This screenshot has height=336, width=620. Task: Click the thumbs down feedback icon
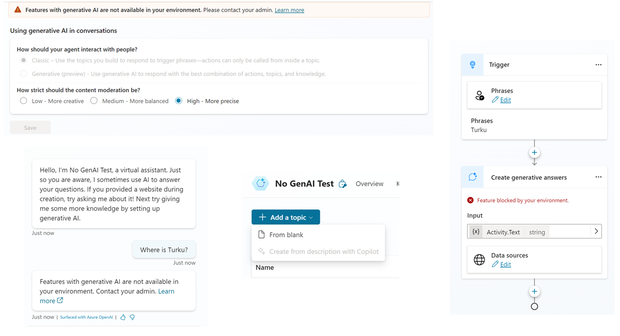click(x=132, y=317)
